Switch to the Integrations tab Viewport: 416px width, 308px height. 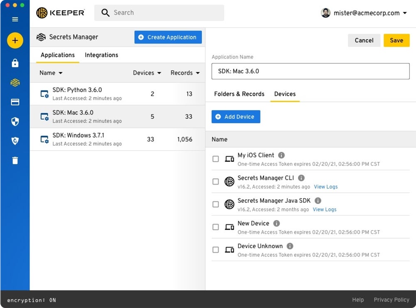(101, 55)
